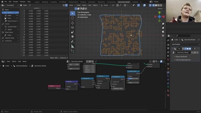Image resolution: width=201 pixels, height=113 pixels.
Task: Enable wireframe viewport shading
Action: 154,5
